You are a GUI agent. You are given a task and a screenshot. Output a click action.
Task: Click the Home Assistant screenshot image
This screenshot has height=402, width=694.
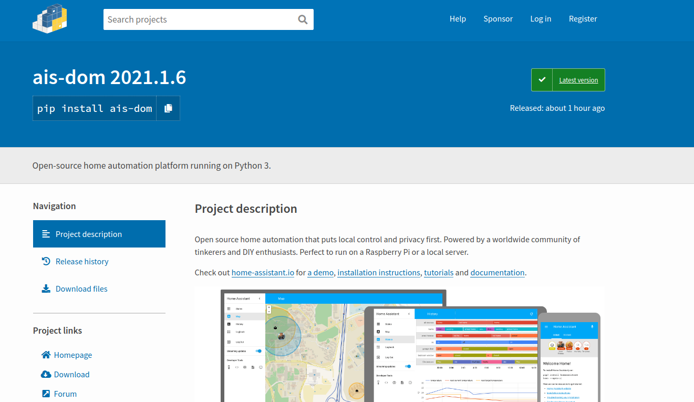(399, 344)
